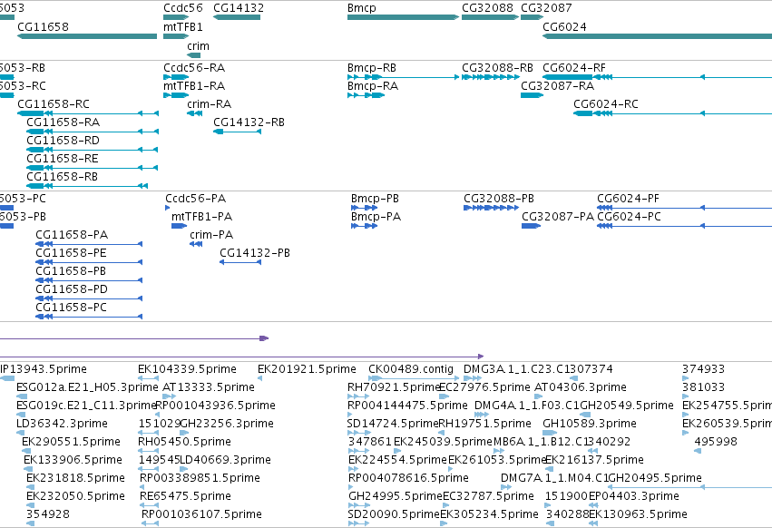Click transcript CG11658-RE
The height and width of the screenshot is (528, 772).
pyautogui.click(x=92, y=168)
